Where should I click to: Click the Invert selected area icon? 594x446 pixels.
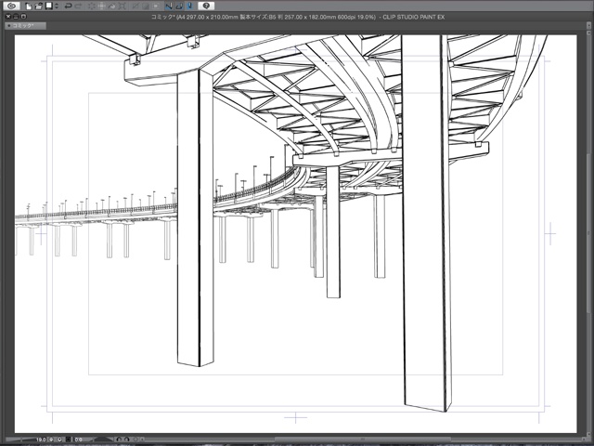pos(146,6)
